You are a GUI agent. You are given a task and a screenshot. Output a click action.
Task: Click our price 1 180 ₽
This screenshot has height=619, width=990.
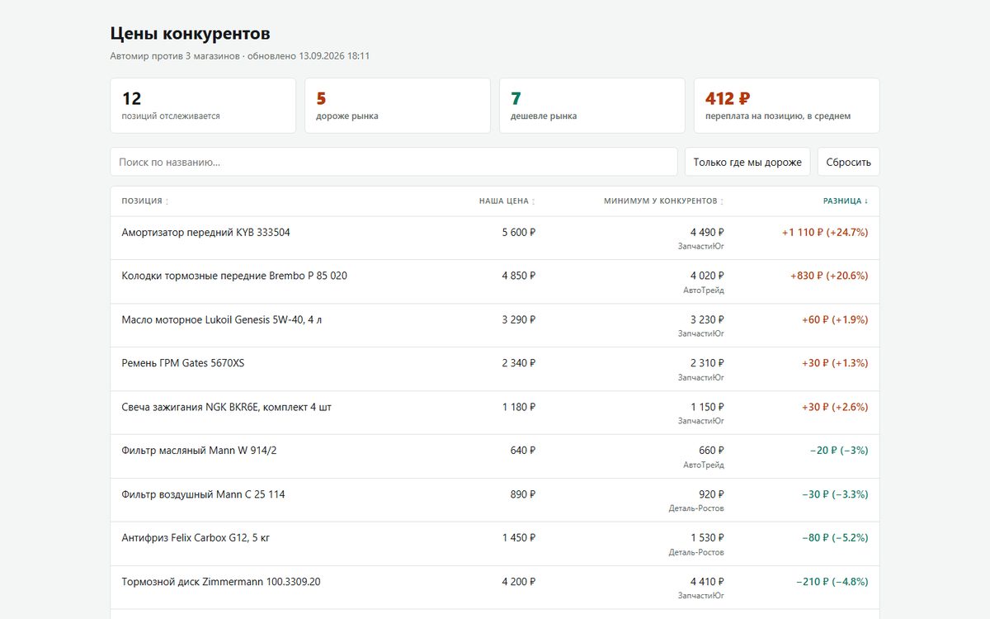point(519,407)
